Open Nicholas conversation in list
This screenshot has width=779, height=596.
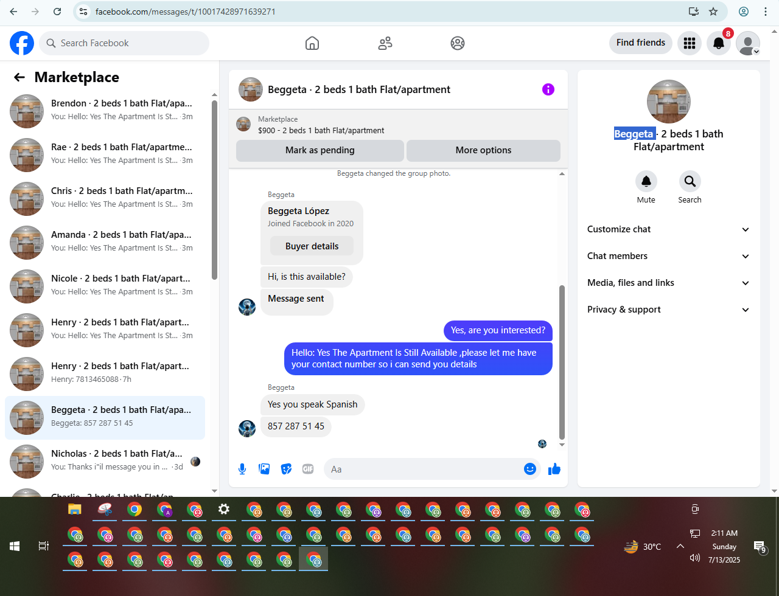pos(105,460)
